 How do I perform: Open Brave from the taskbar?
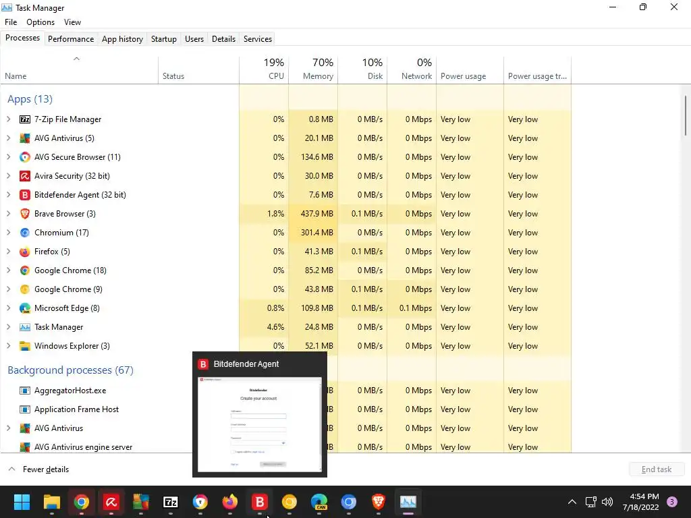(x=378, y=502)
